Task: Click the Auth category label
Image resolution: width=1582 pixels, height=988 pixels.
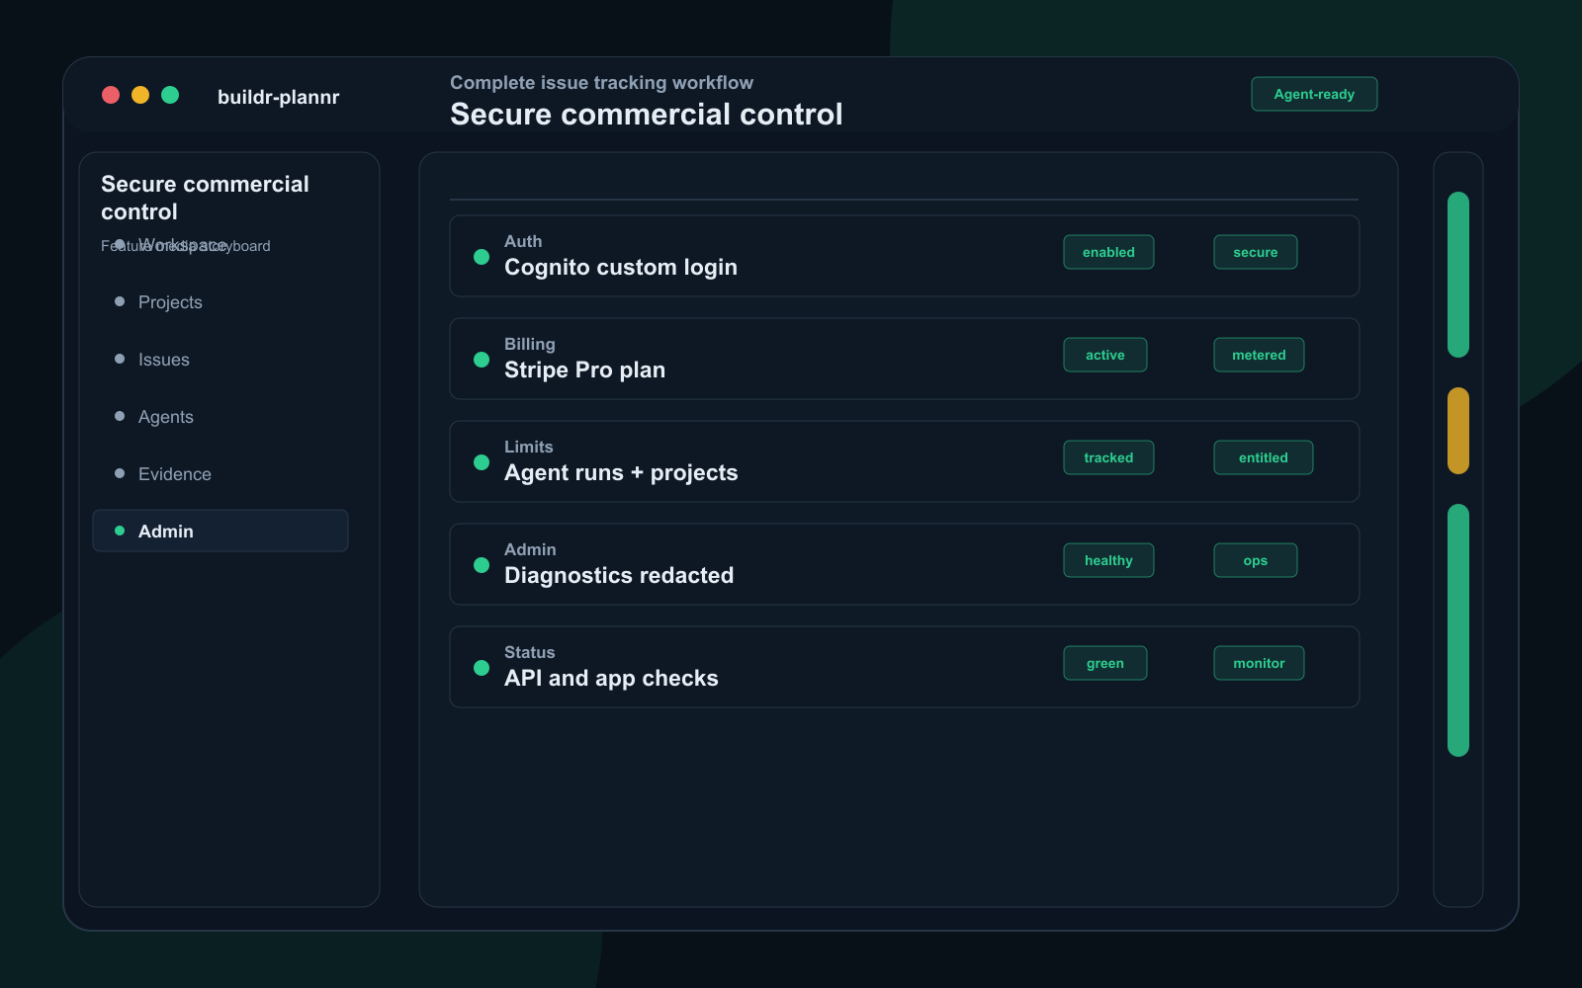Action: 523,241
